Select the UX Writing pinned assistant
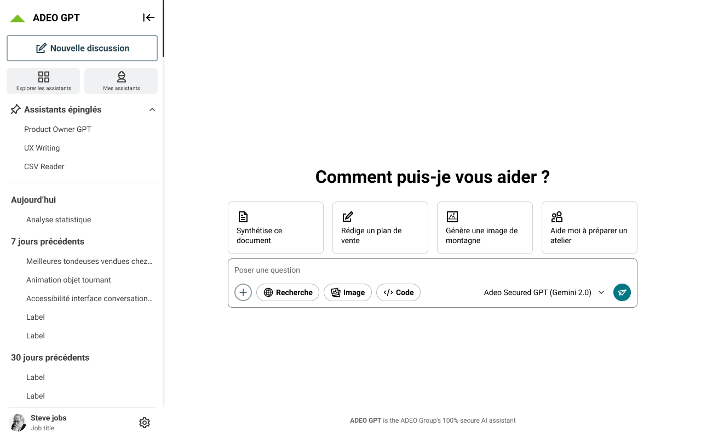 tap(42, 148)
